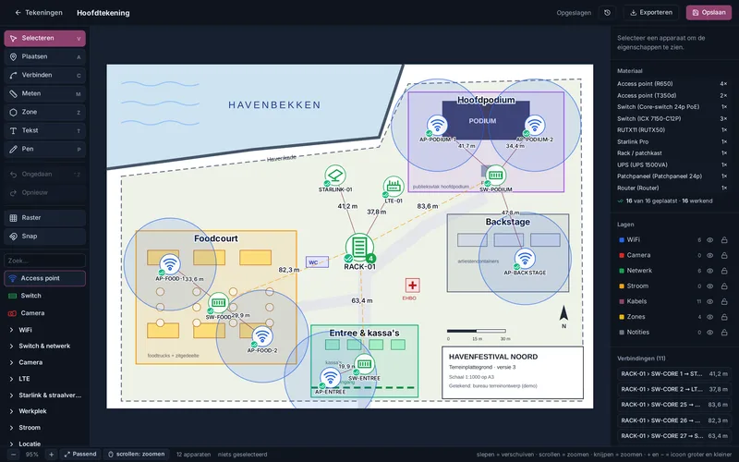
Task: Select AP-ENTREE access point
Action: click(330, 378)
